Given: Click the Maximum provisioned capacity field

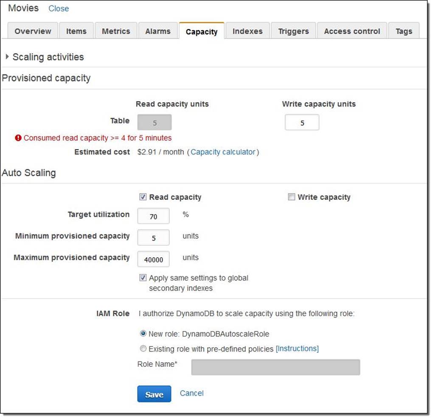Looking at the screenshot, I should pyautogui.click(x=153, y=259).
